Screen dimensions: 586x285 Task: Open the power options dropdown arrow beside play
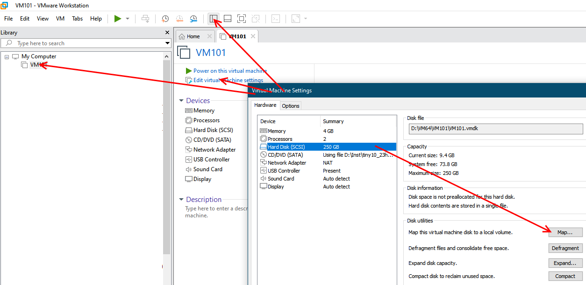[x=128, y=19]
